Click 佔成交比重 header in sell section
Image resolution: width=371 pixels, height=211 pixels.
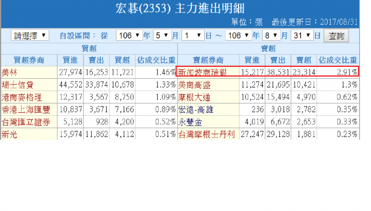click(x=338, y=60)
